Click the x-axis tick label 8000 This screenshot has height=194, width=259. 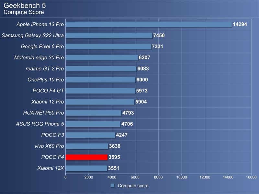[158, 177]
